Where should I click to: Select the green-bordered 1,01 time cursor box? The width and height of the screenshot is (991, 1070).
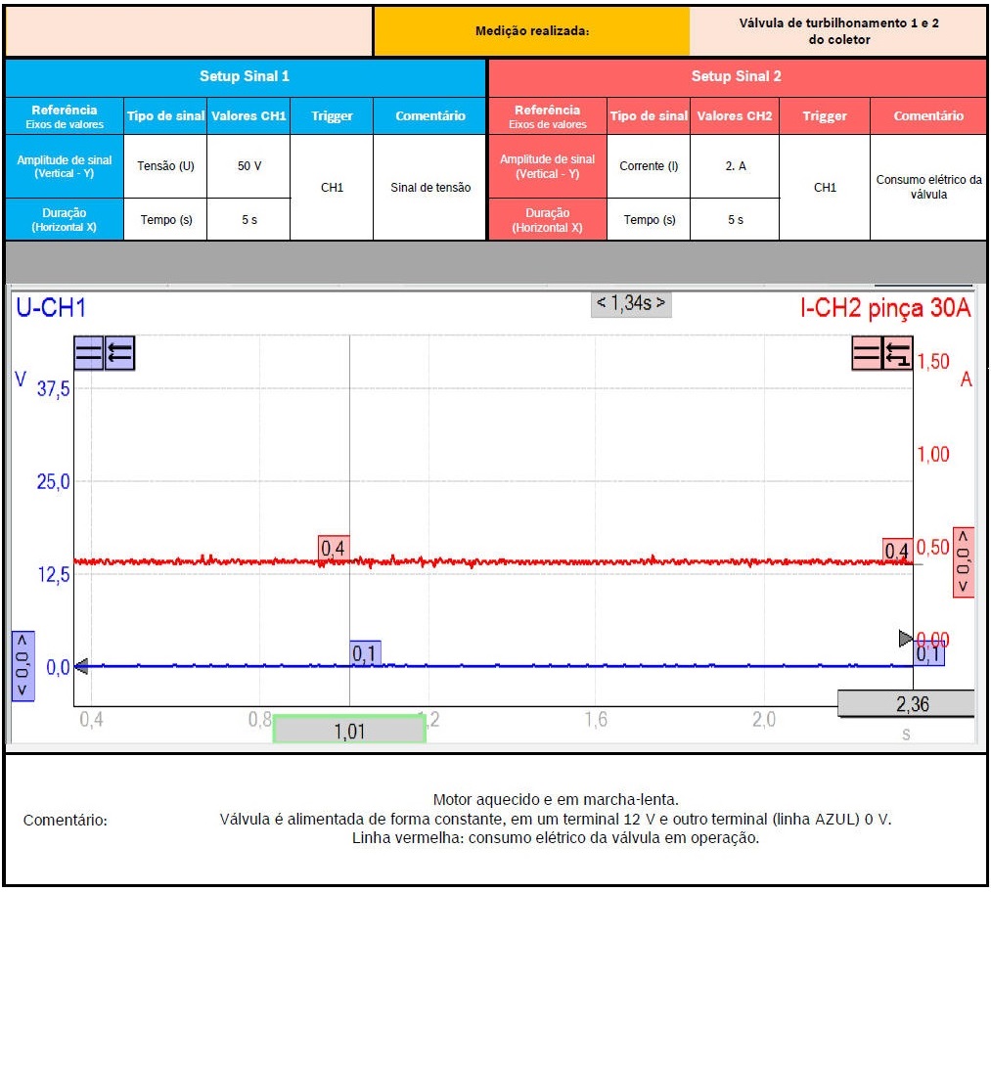(x=348, y=730)
